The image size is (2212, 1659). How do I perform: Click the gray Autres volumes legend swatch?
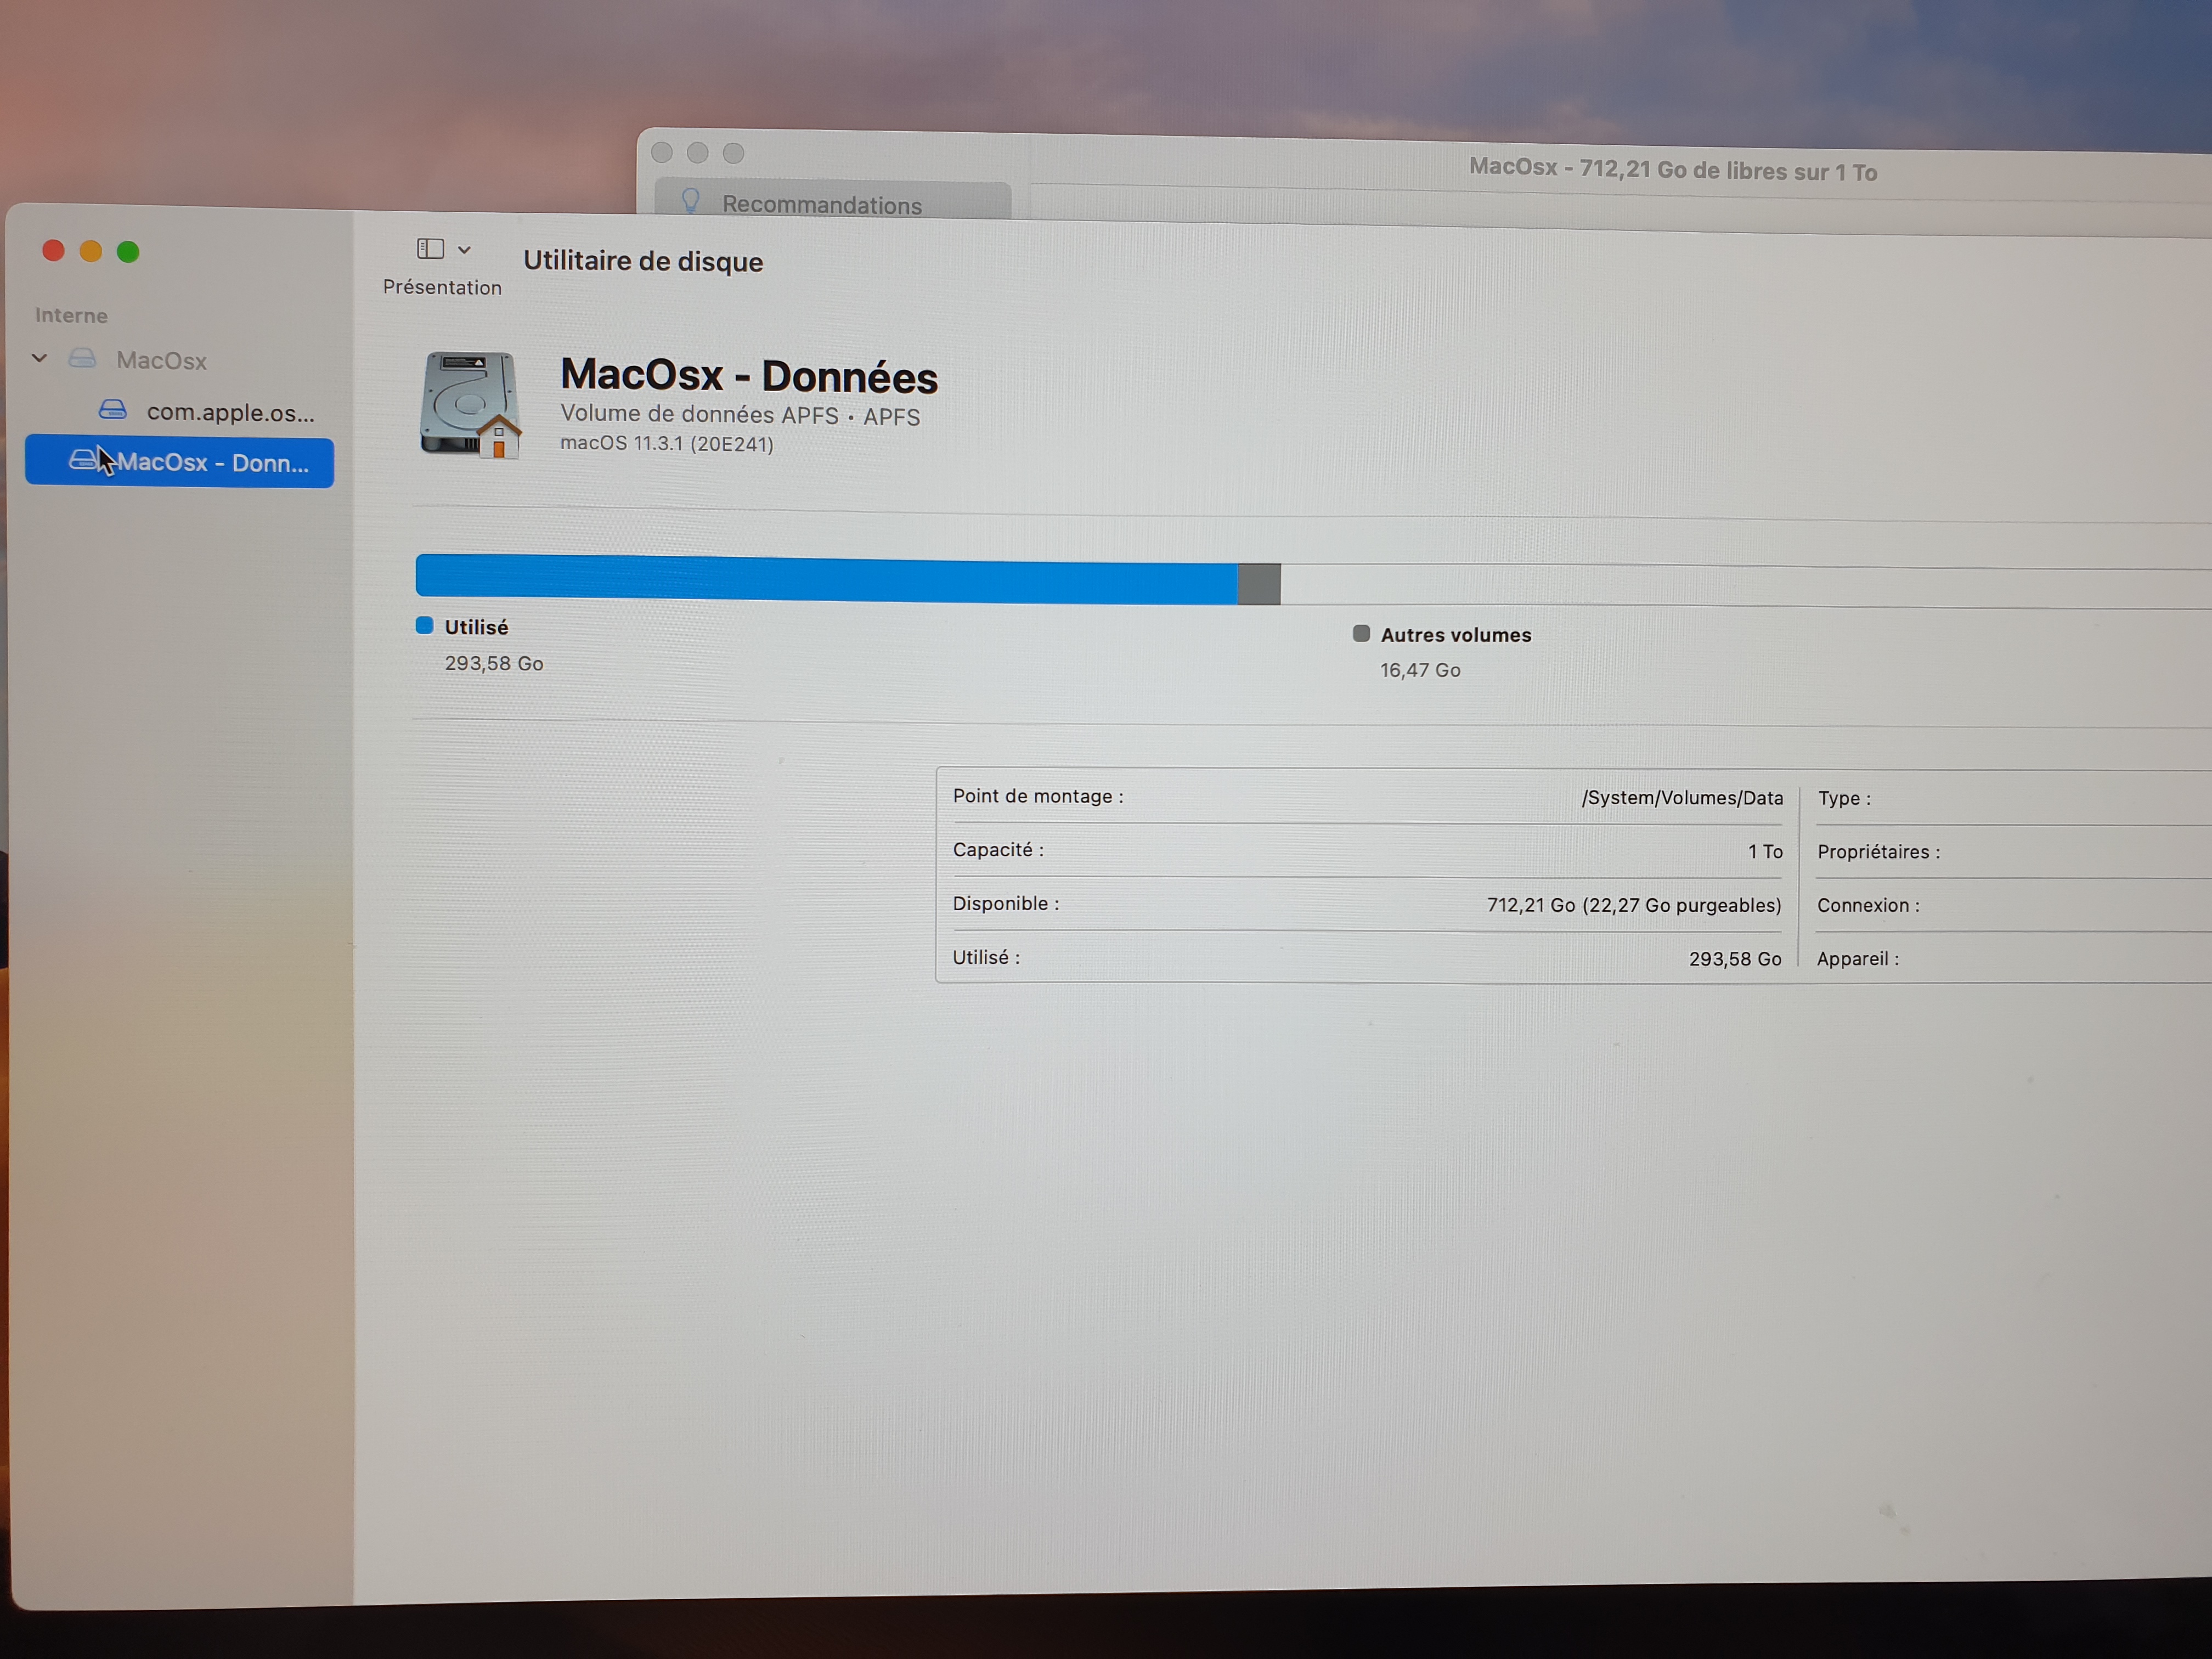[1361, 633]
